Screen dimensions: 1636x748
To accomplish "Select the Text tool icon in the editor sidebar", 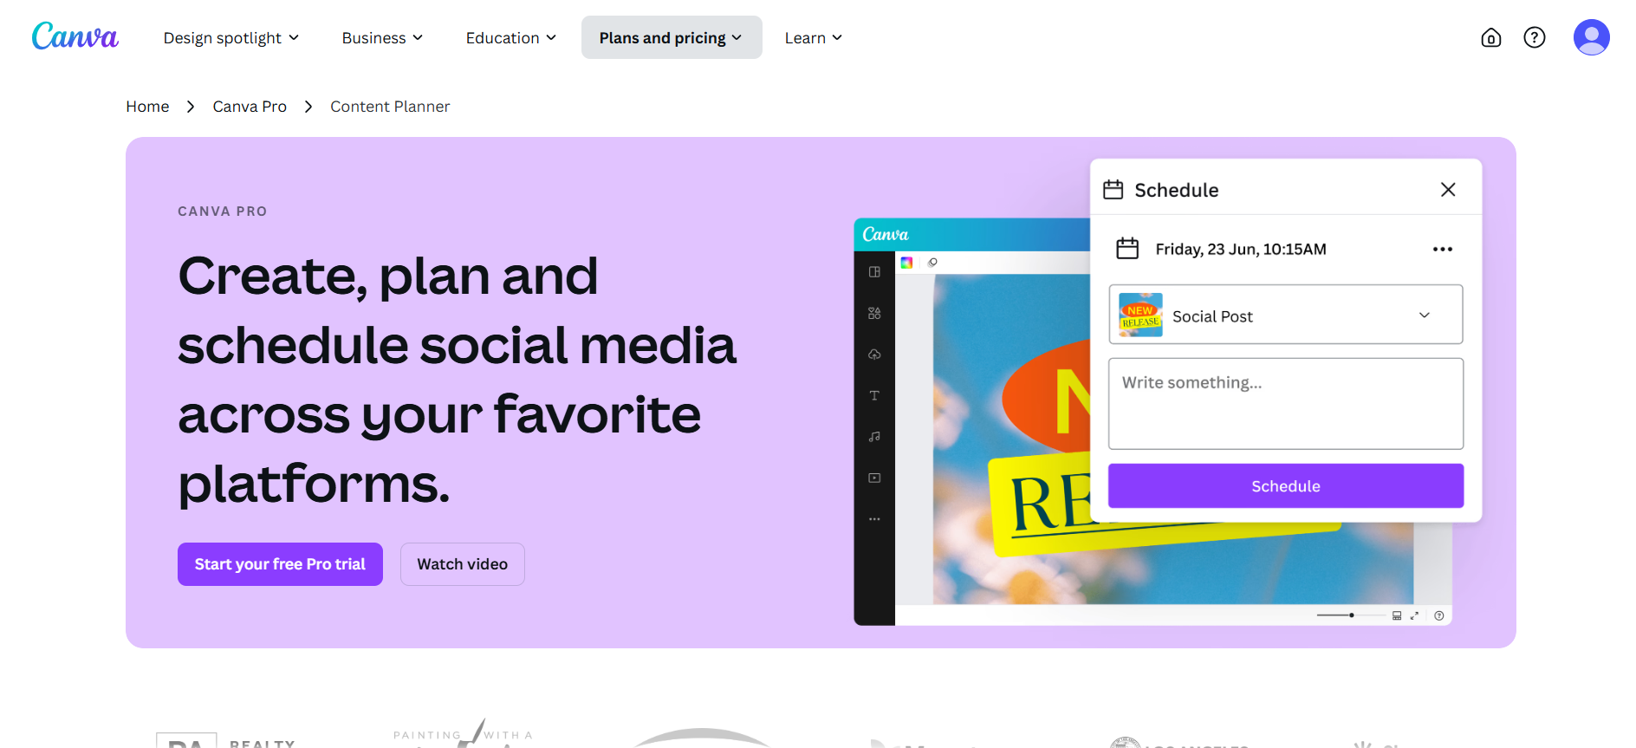I will click(x=874, y=395).
